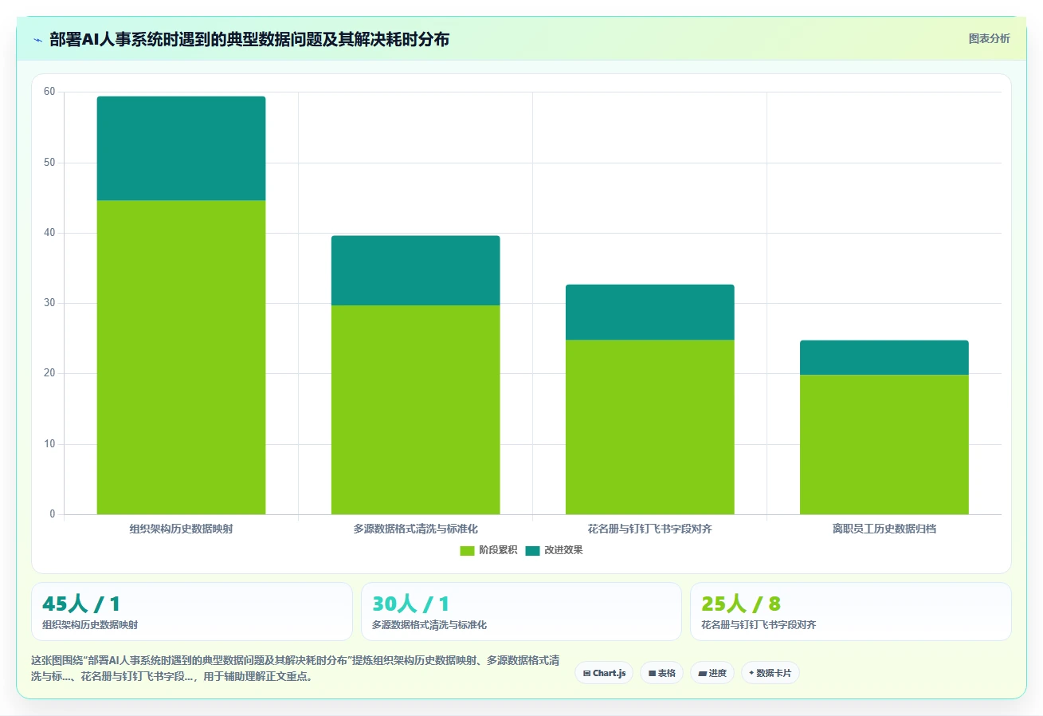The width and height of the screenshot is (1043, 716).
Task: Click the light green 阶段累积 legend swatch
Action: [467, 551]
